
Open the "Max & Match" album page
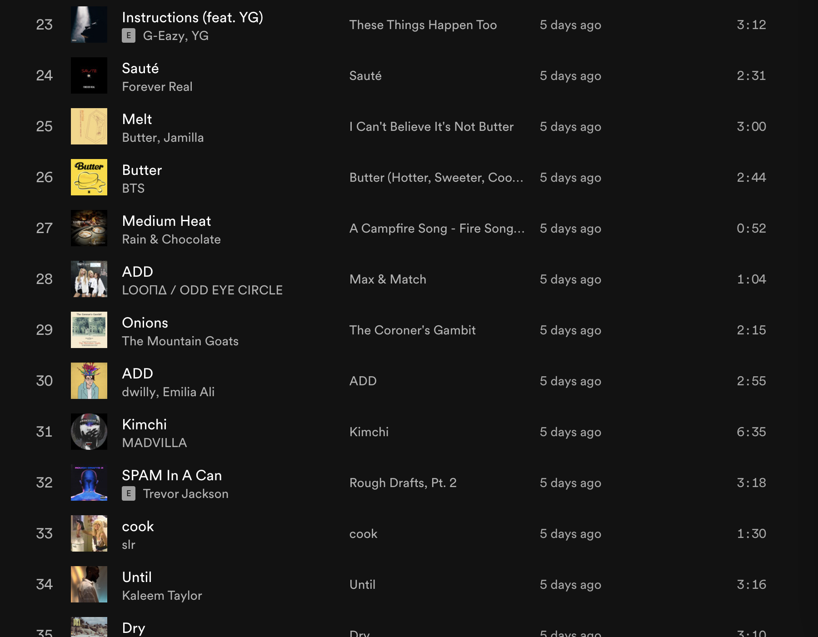388,279
